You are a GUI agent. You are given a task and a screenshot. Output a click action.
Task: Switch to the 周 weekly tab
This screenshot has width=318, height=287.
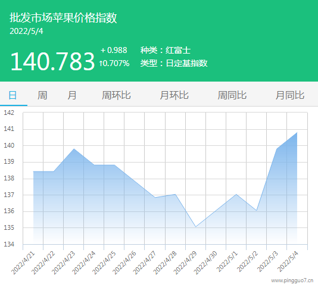42,95
